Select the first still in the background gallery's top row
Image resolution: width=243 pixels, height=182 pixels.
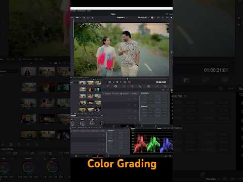click(x=28, y=72)
